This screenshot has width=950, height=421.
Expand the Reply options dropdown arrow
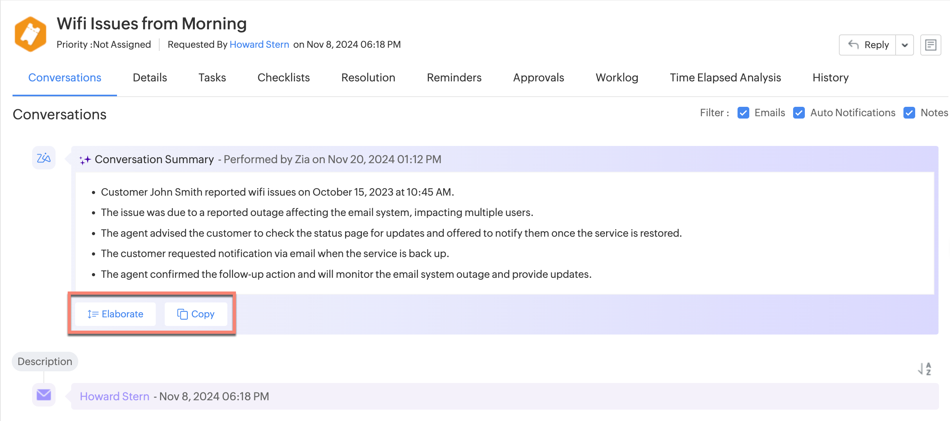pyautogui.click(x=905, y=45)
